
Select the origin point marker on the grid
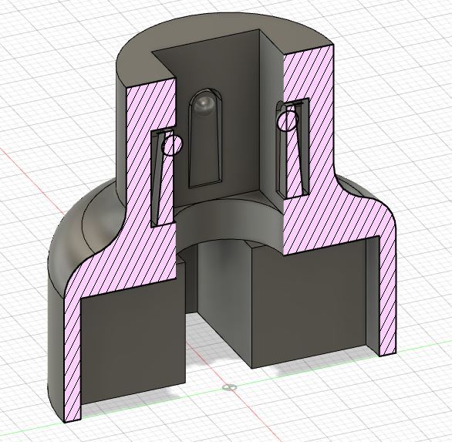230,387
